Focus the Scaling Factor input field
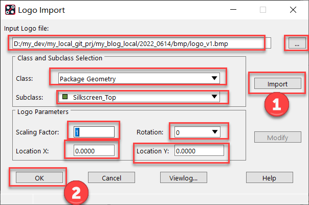This screenshot has height=205, width=309. point(94,132)
